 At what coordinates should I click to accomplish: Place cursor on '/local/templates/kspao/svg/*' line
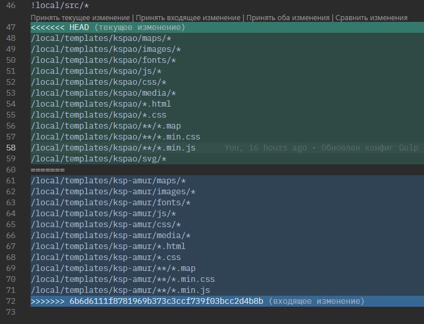99,159
